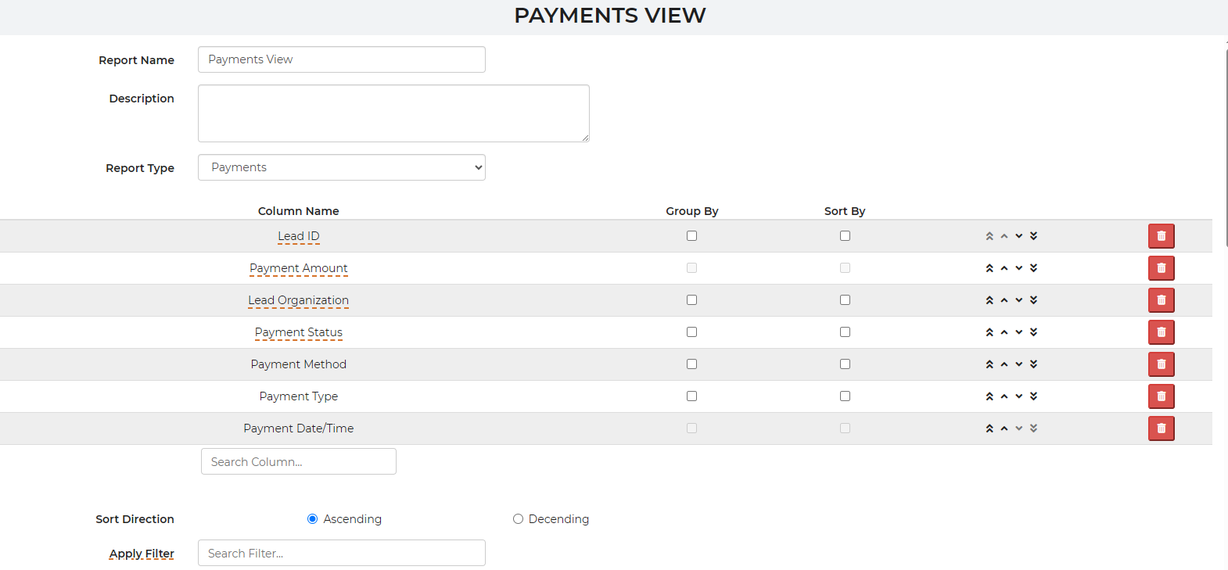The width and height of the screenshot is (1228, 570).
Task: Delete the Payment Status column row
Action: 1161,332
